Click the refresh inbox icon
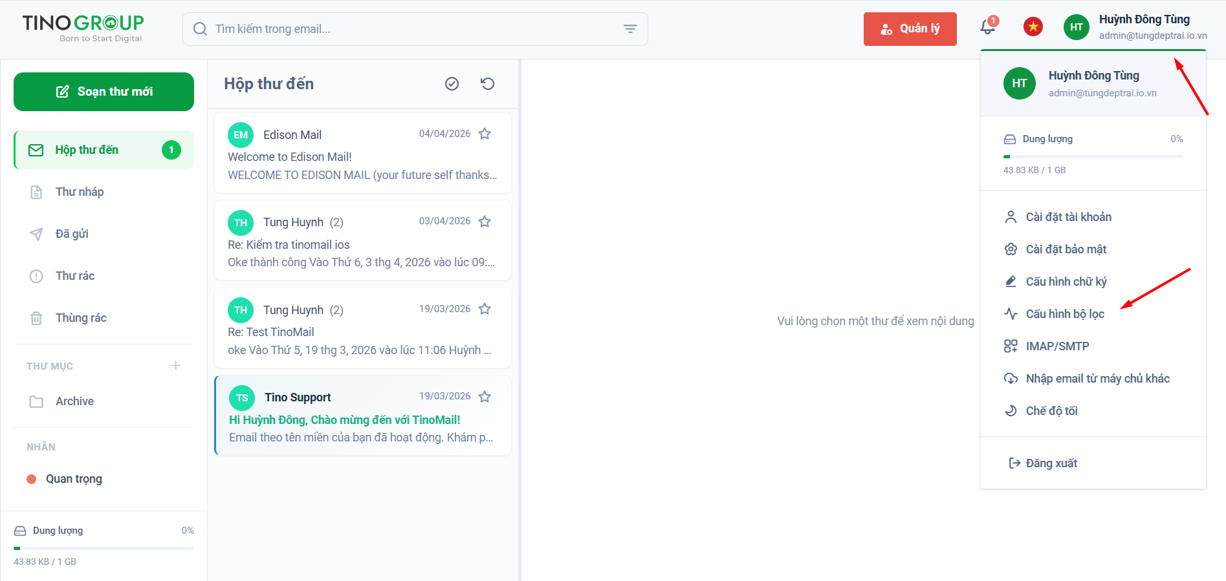Viewport: 1226px width, 581px height. point(488,83)
